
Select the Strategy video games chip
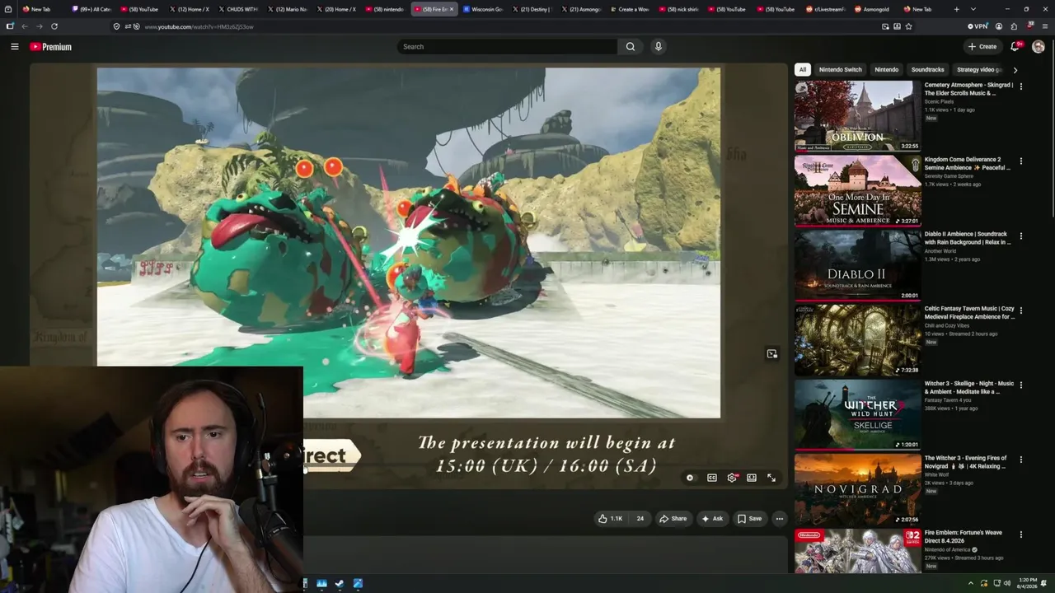(x=979, y=70)
